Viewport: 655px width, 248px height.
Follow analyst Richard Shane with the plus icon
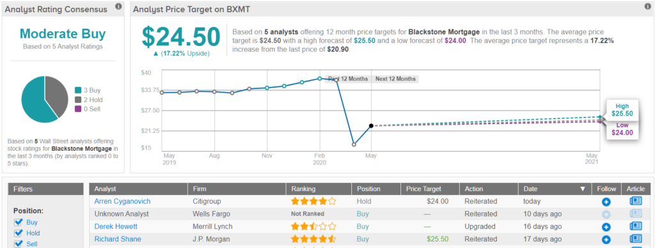606,240
